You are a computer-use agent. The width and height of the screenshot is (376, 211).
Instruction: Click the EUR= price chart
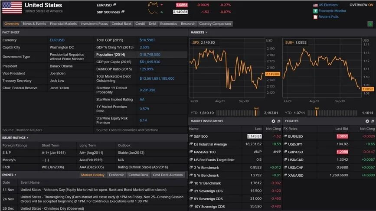coord(322,68)
